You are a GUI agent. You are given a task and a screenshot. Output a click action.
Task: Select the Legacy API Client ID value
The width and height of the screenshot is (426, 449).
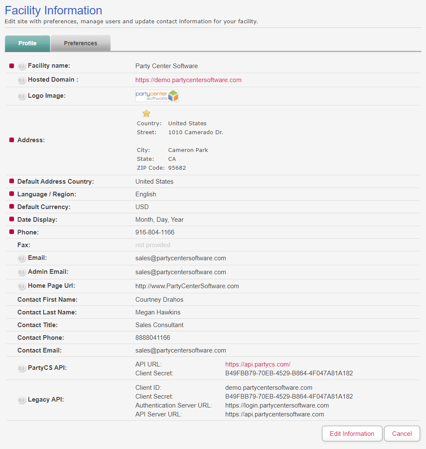coord(269,388)
